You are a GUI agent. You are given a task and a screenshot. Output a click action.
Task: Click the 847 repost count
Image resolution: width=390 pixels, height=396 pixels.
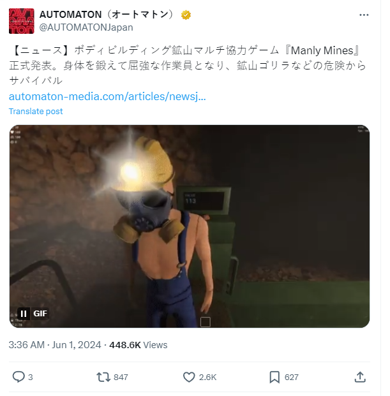(x=121, y=378)
